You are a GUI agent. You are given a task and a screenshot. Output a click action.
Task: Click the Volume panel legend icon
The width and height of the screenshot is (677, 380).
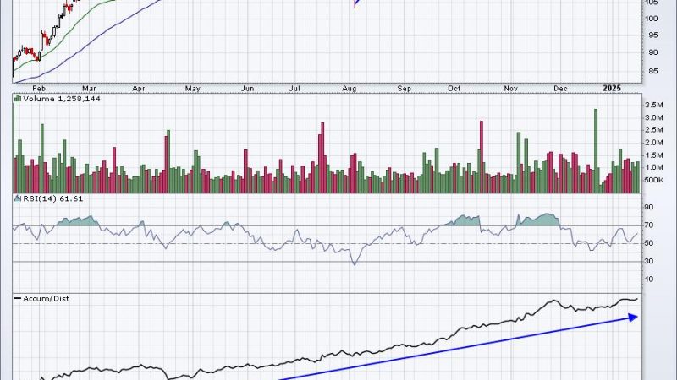(18, 99)
